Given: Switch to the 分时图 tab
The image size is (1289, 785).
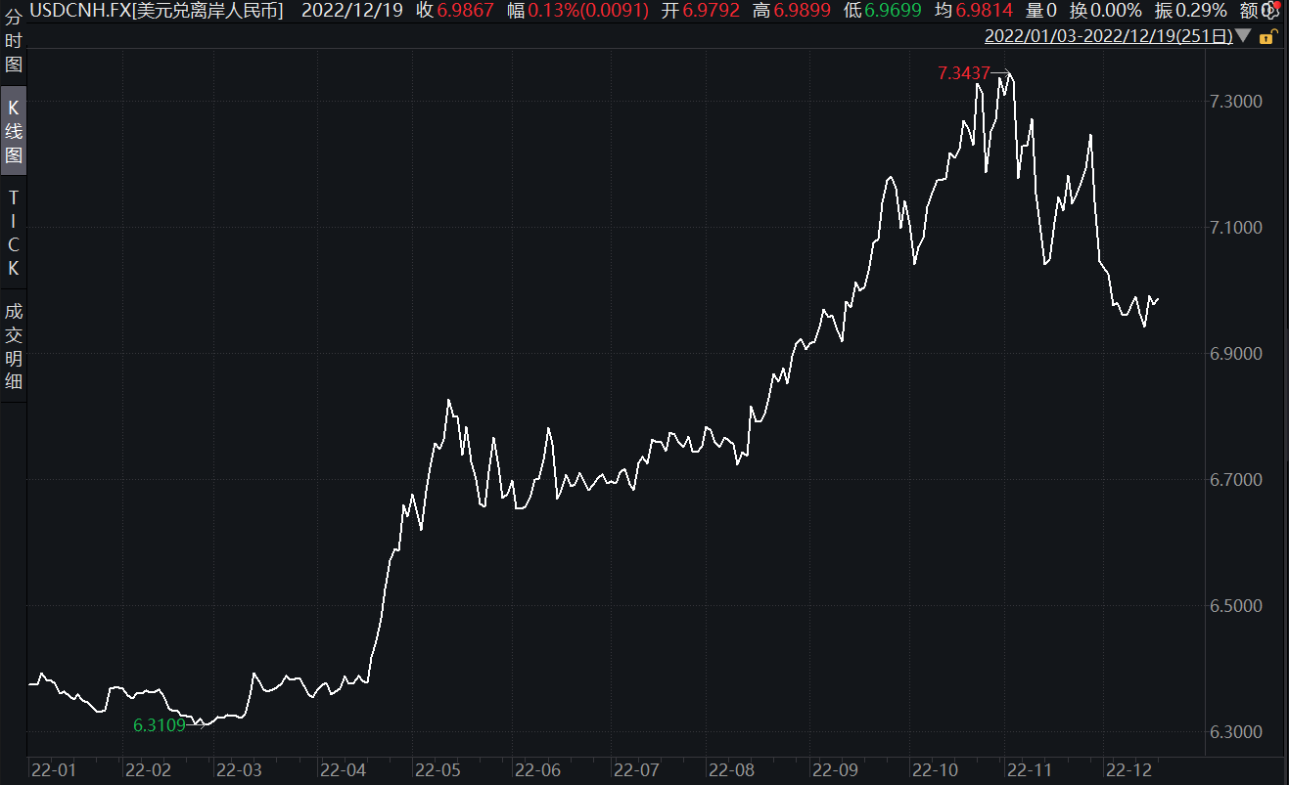Looking at the screenshot, I should point(14,40).
